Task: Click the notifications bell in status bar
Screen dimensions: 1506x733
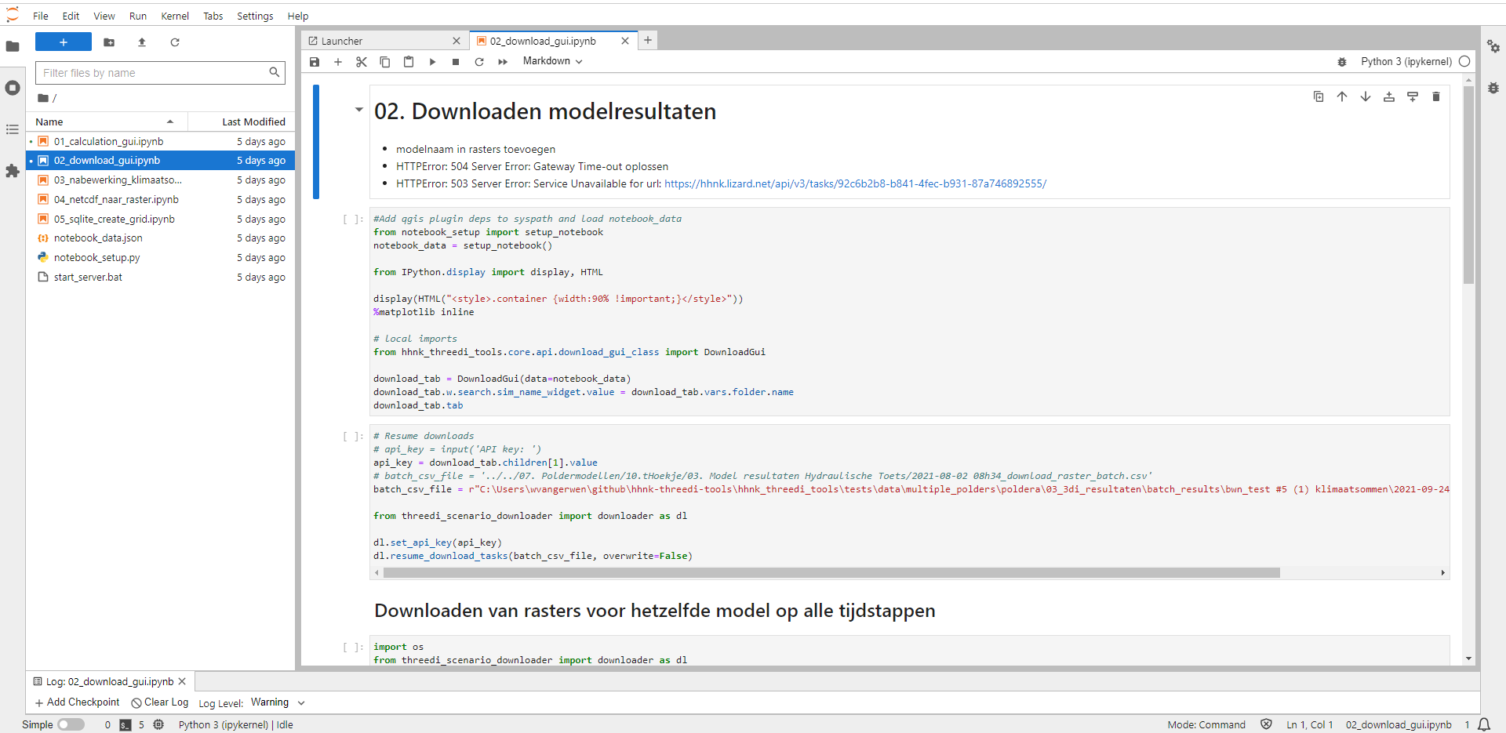Action: pyautogui.click(x=1484, y=724)
